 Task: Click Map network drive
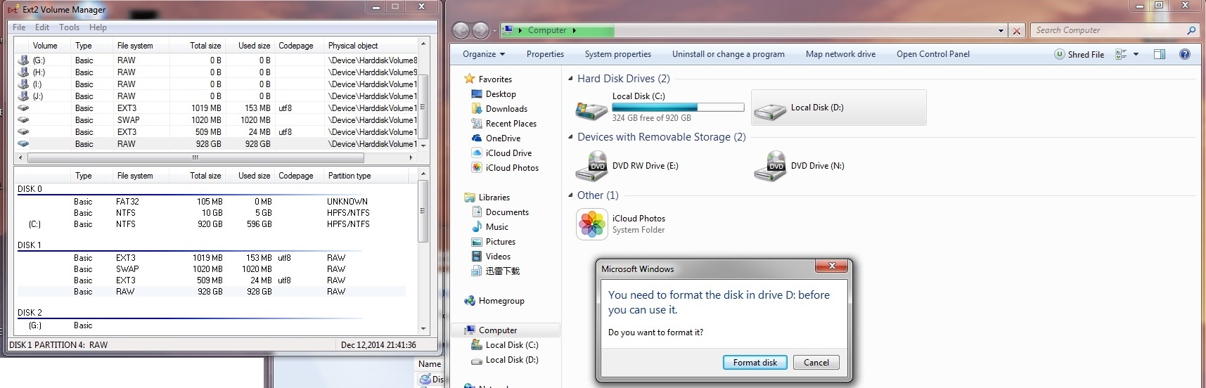pos(840,54)
